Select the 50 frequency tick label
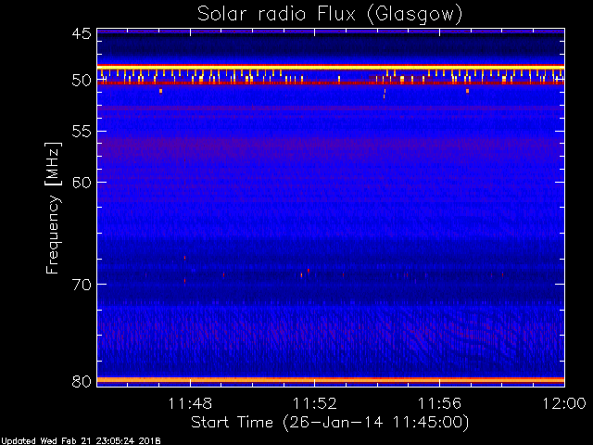This screenshot has width=593, height=445. pos(82,81)
